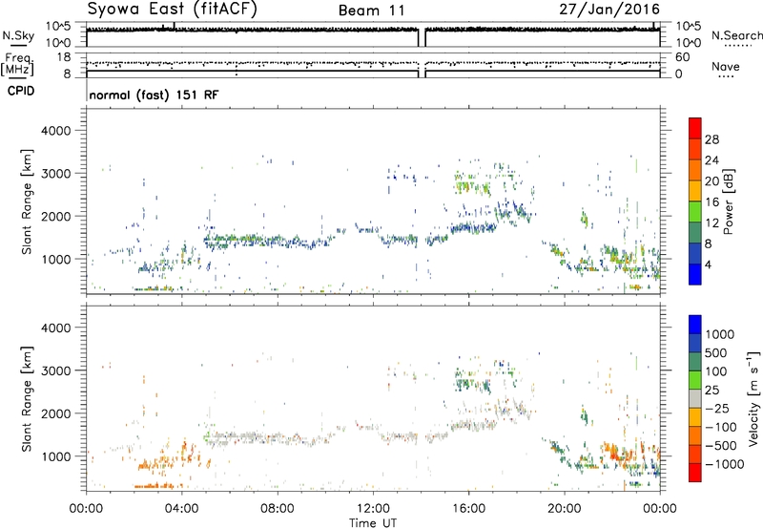Pick the blue top segment of Velocity colorbar
The height and width of the screenshot is (529, 763).
pyautogui.click(x=695, y=325)
